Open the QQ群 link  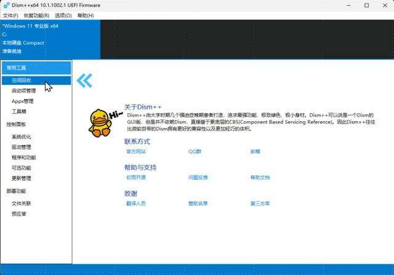pos(195,151)
